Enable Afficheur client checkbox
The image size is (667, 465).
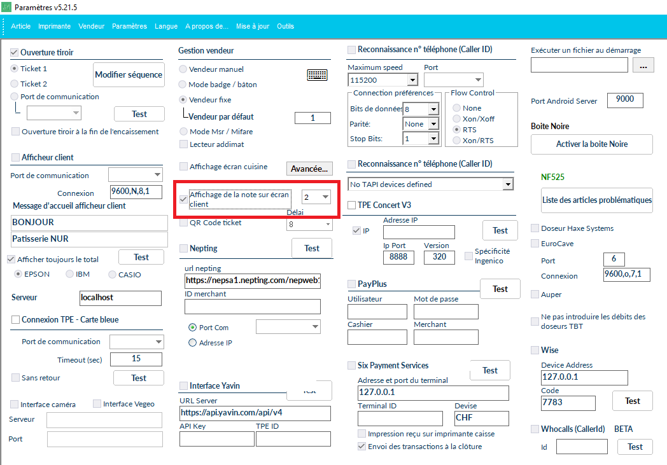(15, 157)
